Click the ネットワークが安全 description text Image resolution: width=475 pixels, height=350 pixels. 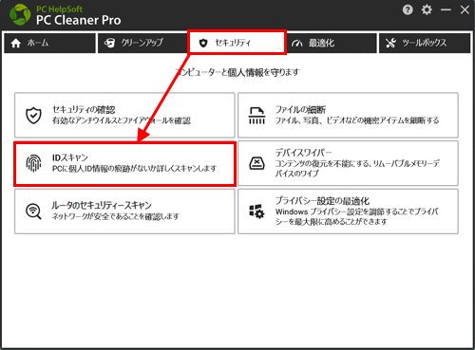(x=115, y=216)
